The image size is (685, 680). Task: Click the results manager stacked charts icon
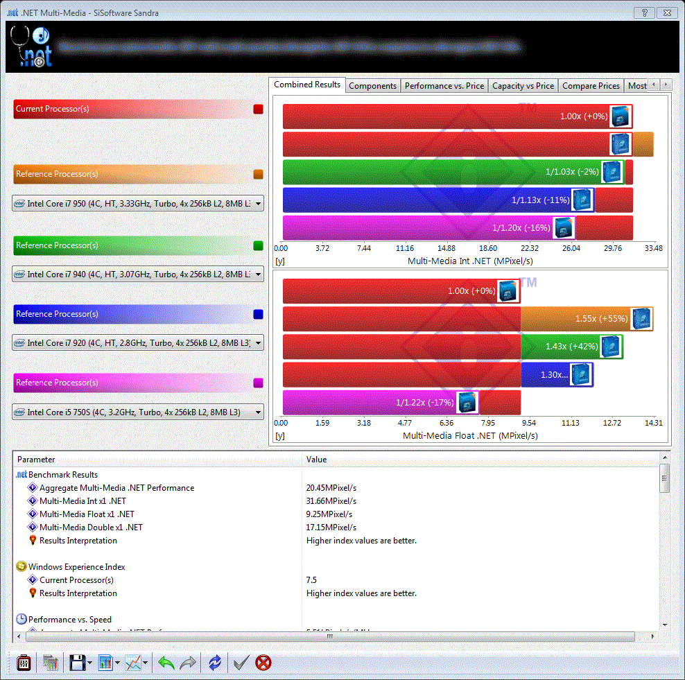pyautogui.click(x=50, y=663)
